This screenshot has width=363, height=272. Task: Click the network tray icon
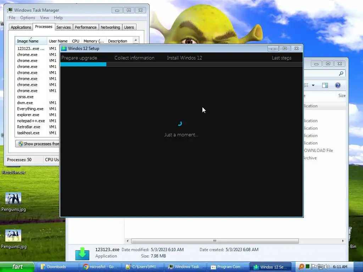pos(320,267)
